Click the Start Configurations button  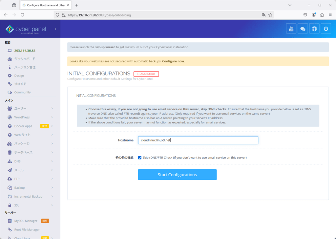[177, 175]
